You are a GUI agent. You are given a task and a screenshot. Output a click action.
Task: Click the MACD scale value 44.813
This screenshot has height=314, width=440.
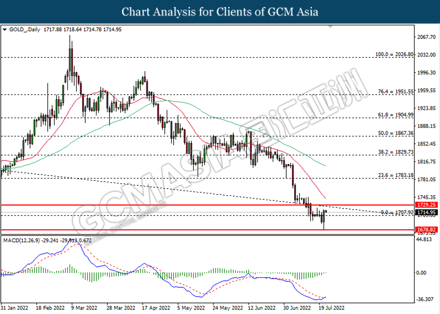(424, 239)
